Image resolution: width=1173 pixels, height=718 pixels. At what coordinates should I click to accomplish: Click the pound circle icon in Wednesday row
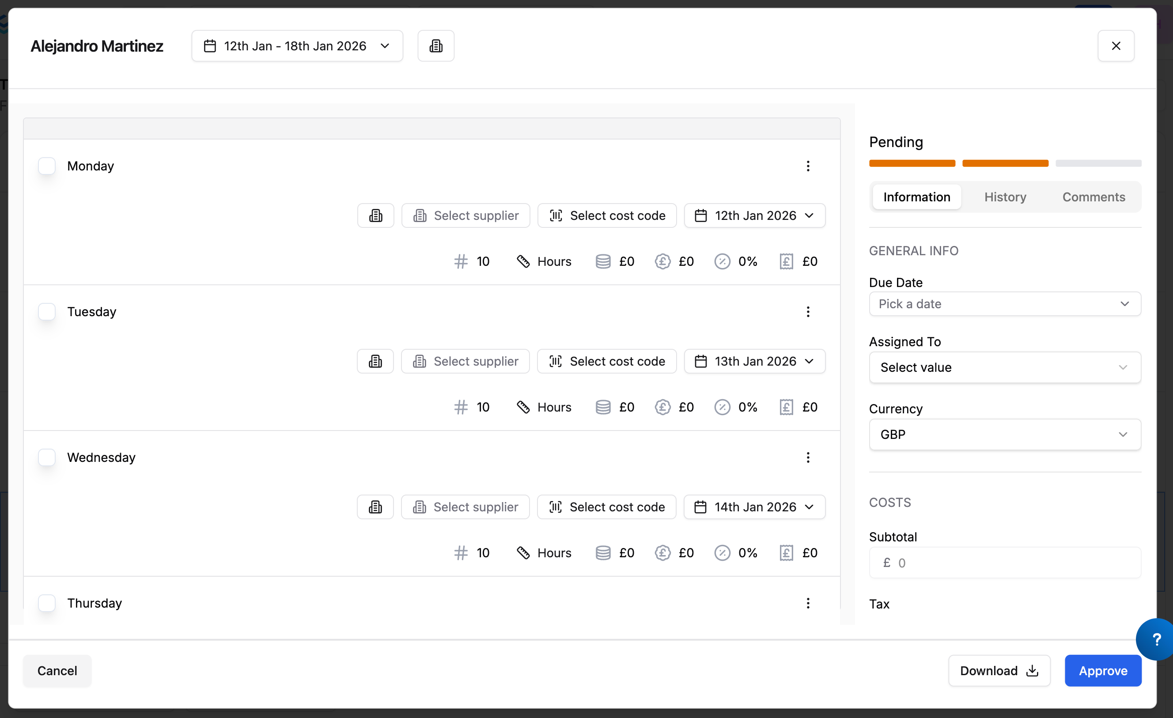[662, 553]
